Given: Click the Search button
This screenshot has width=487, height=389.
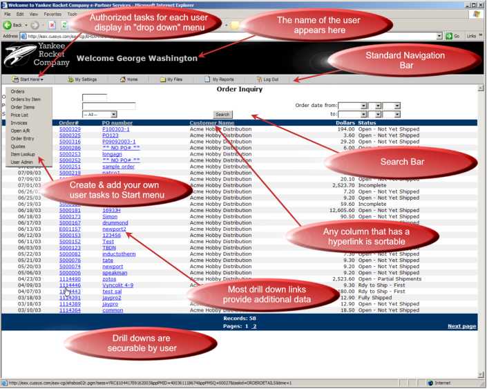Looking at the screenshot, I should [x=222, y=114].
